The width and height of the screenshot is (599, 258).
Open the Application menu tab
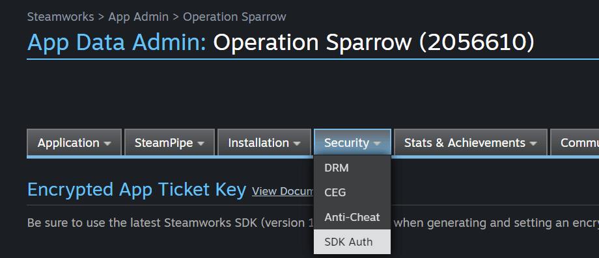(74, 142)
